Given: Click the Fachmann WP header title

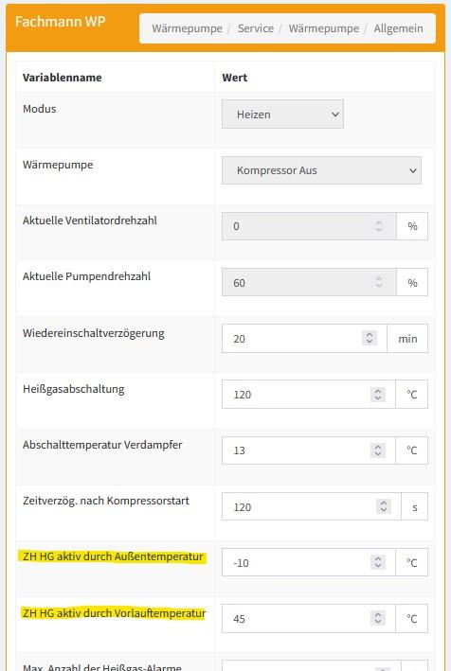Looking at the screenshot, I should pos(61,22).
